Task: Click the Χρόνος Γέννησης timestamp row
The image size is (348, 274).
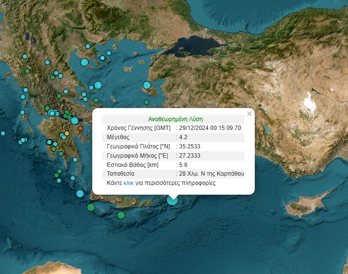Action: [x=173, y=128]
